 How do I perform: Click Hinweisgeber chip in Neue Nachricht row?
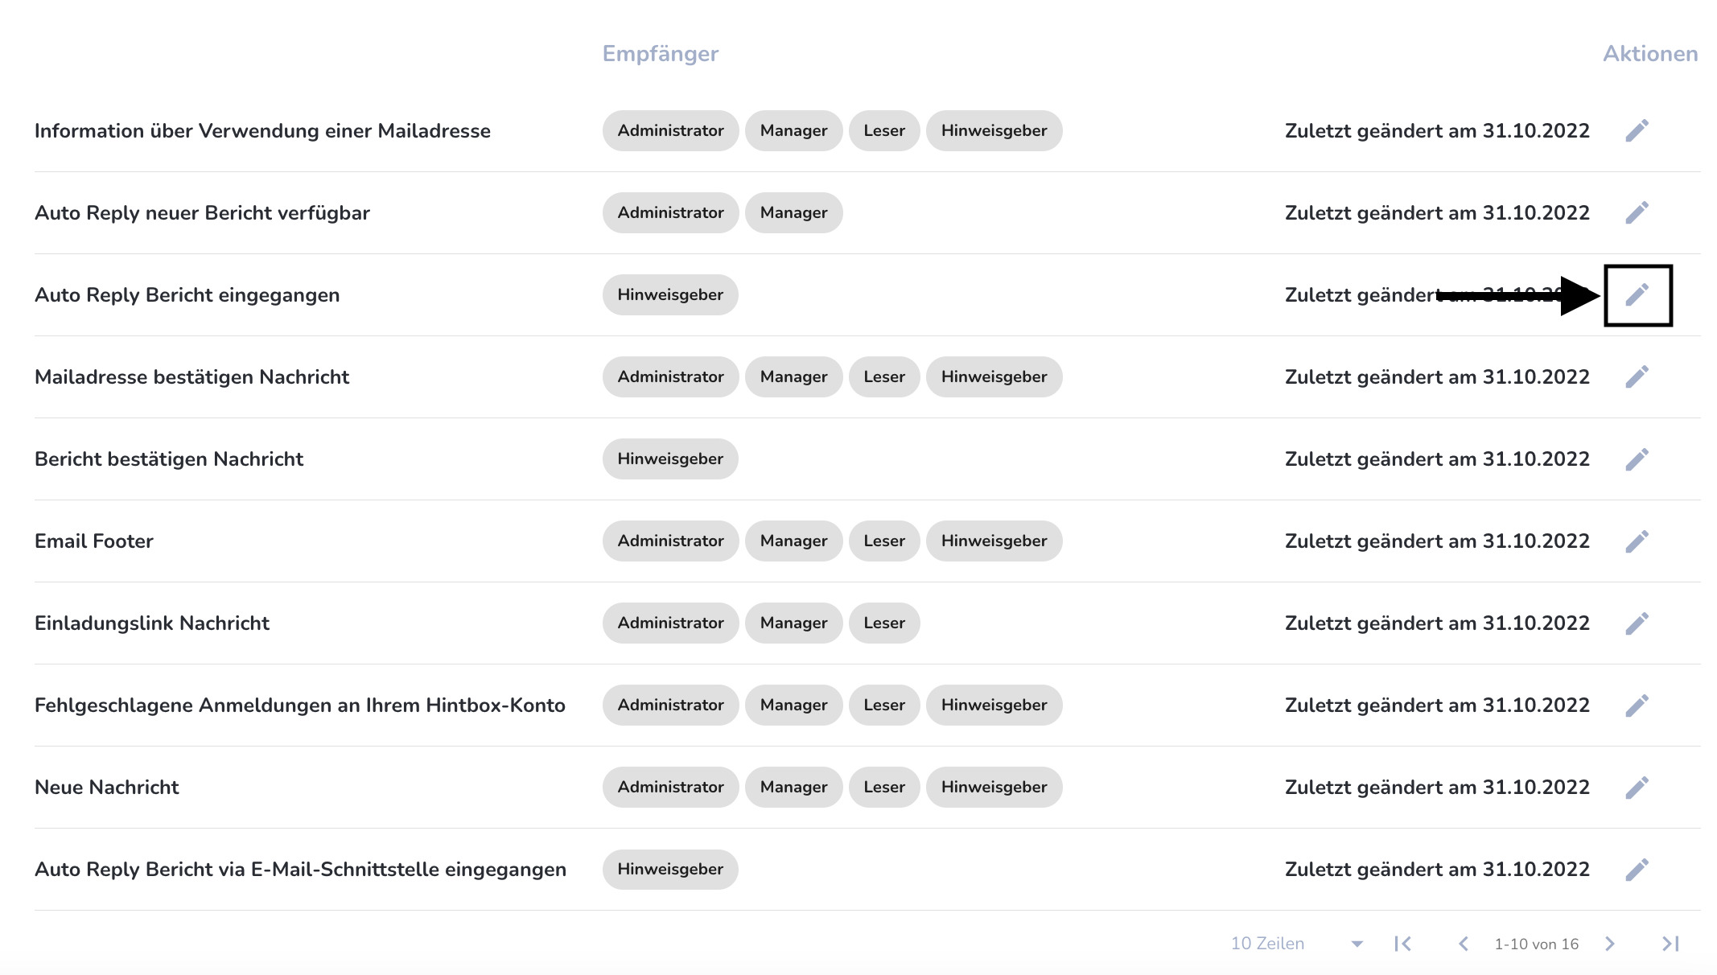click(x=994, y=787)
